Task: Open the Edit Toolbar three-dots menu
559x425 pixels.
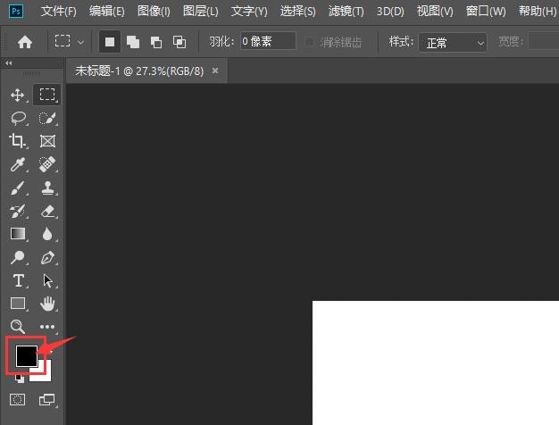Action: coord(47,327)
